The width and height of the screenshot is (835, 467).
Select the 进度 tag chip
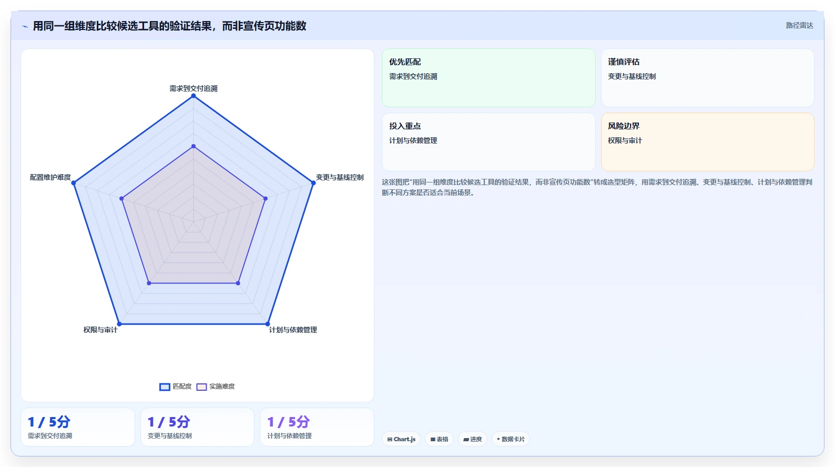click(x=473, y=439)
